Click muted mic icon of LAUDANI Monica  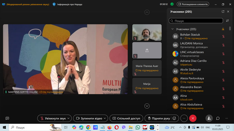[223, 45]
